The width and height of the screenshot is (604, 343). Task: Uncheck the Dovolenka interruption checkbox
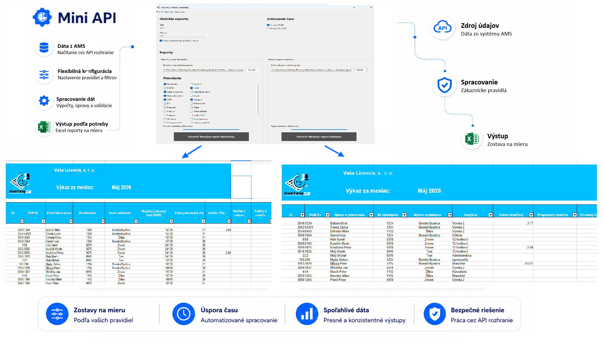[165, 84]
